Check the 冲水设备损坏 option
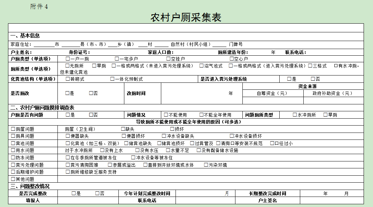The image size is (373, 207). pyautogui.click(x=232, y=136)
